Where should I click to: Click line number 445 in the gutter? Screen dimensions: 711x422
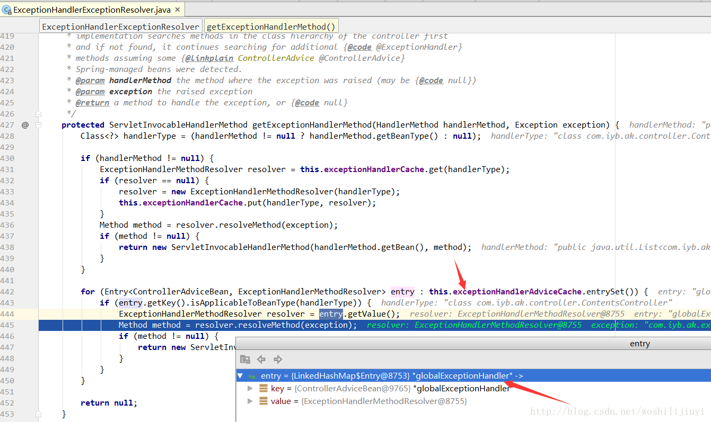(x=7, y=325)
